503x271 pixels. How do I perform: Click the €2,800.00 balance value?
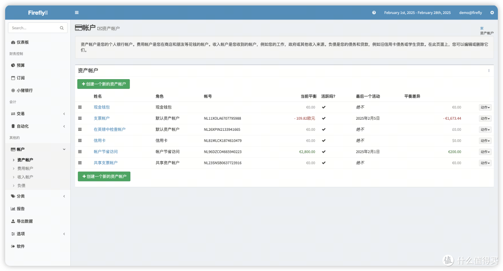click(x=307, y=152)
